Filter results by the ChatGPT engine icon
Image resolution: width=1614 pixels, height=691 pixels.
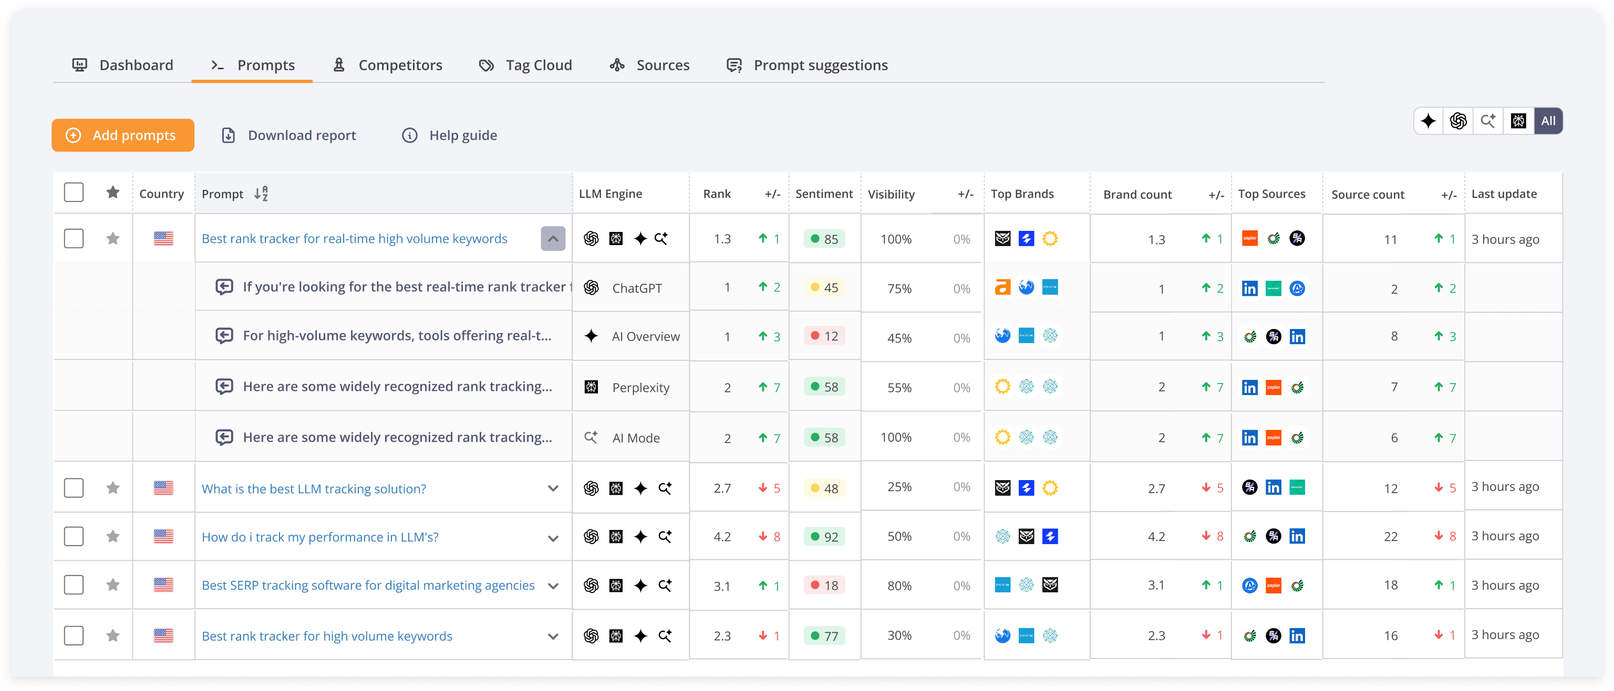click(x=1458, y=121)
